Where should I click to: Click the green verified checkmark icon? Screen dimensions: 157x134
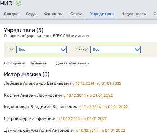click(18, 3)
